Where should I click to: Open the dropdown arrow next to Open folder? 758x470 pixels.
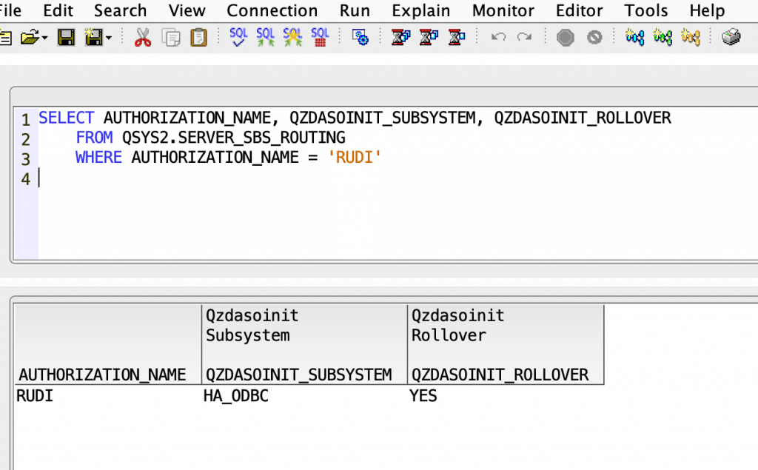tap(46, 38)
